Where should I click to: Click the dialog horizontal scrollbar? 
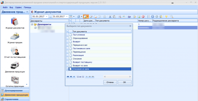click(117, 77)
